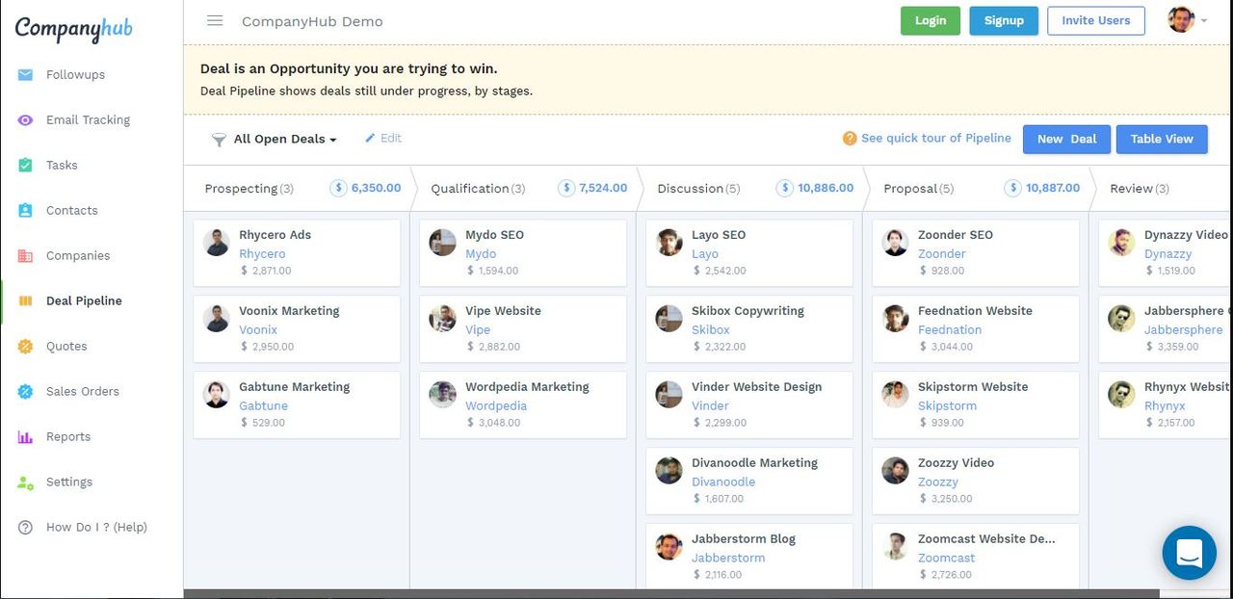The height and width of the screenshot is (599, 1233).
Task: Select Sales Orders from sidebar
Action: [82, 392]
